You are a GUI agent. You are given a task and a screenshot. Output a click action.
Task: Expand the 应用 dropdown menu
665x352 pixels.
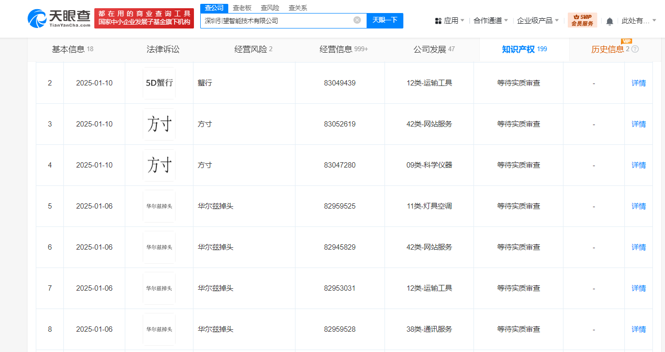pos(450,21)
